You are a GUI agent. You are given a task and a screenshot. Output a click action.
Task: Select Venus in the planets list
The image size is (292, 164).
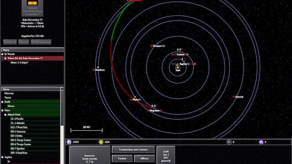coord(8,97)
